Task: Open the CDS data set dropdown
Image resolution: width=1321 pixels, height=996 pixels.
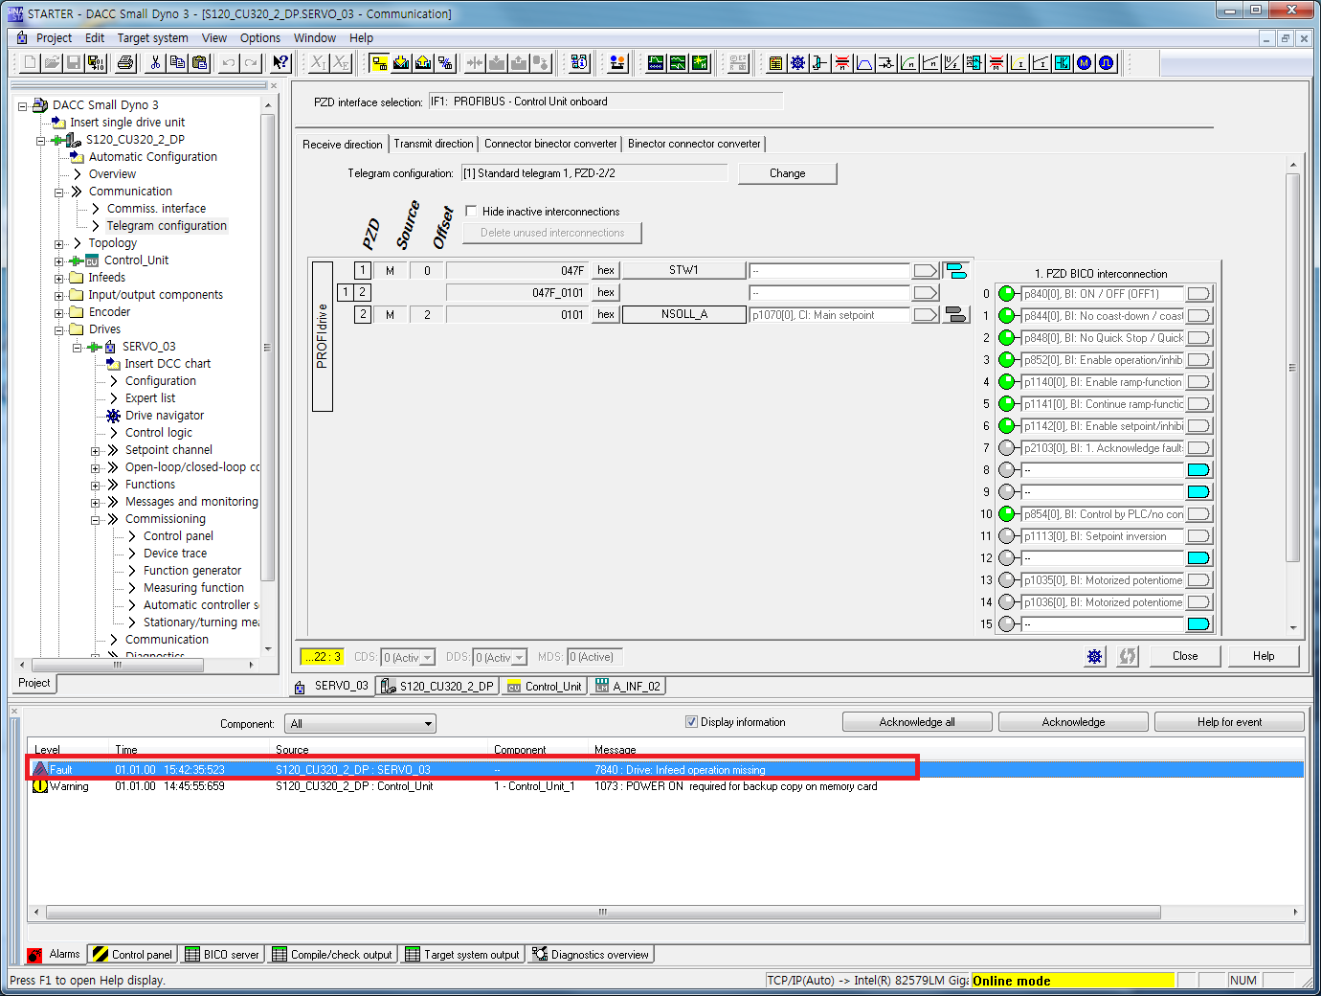Action: click(x=428, y=658)
